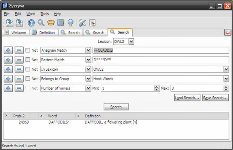The image size is (233, 150).
Task: Click the D****D** pattern input field
Action: coord(161,60)
